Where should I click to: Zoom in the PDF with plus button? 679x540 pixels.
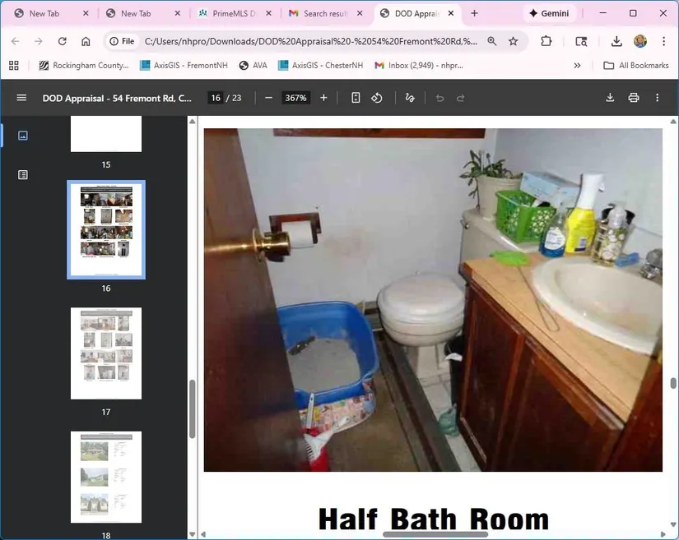coord(323,98)
